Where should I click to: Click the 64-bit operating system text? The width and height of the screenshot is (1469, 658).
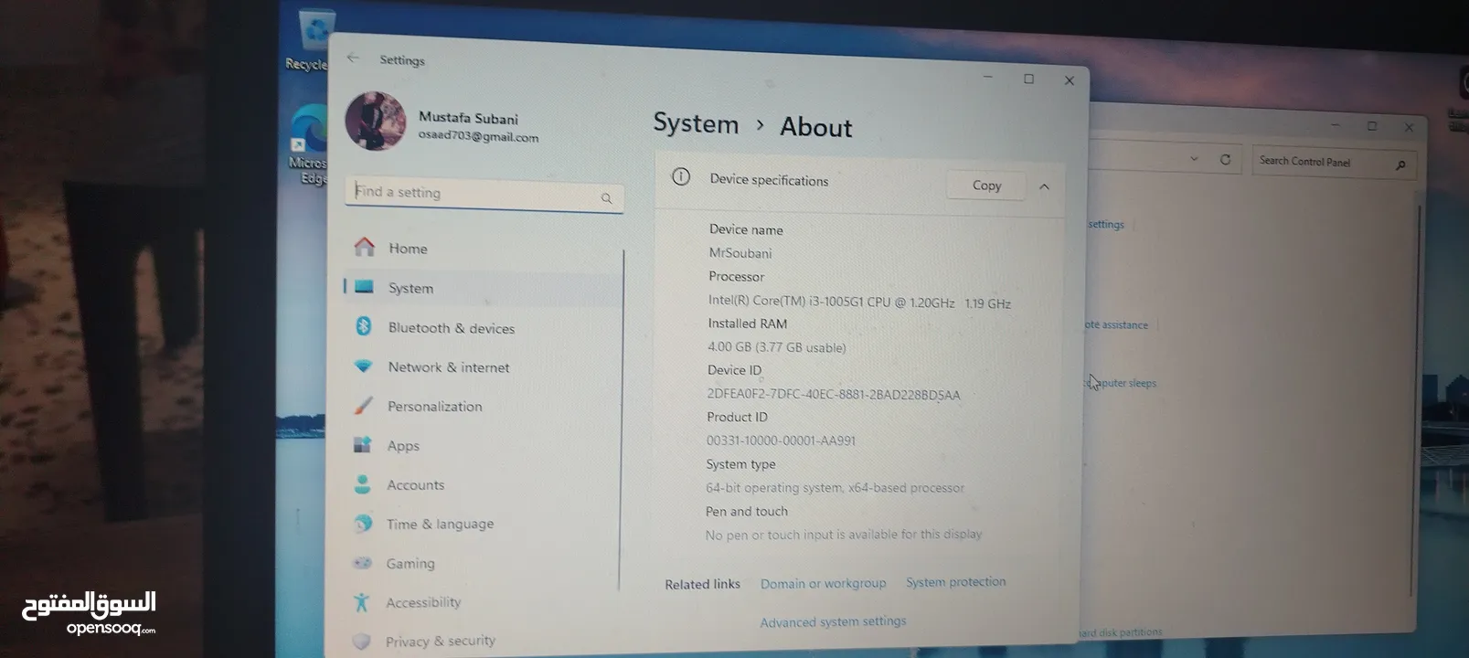[835, 488]
